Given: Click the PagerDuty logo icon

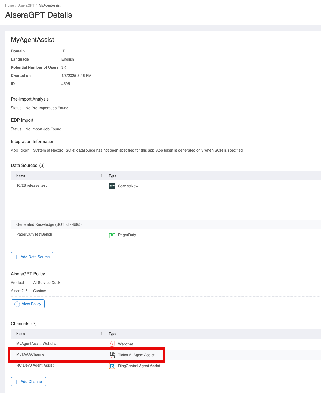Looking at the screenshot, I should (112, 235).
